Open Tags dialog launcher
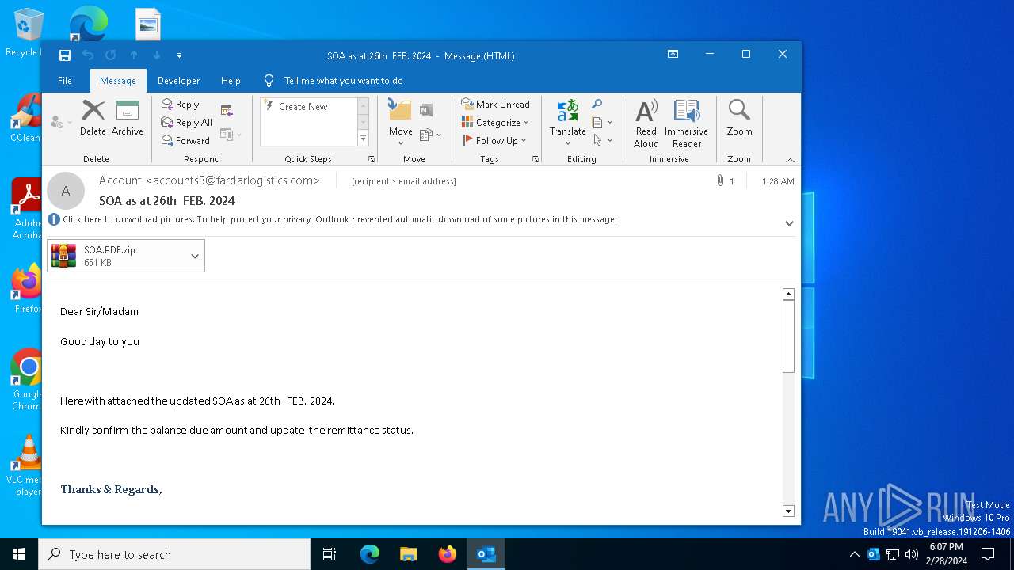Viewport: 1014px width, 570px height. [x=536, y=159]
